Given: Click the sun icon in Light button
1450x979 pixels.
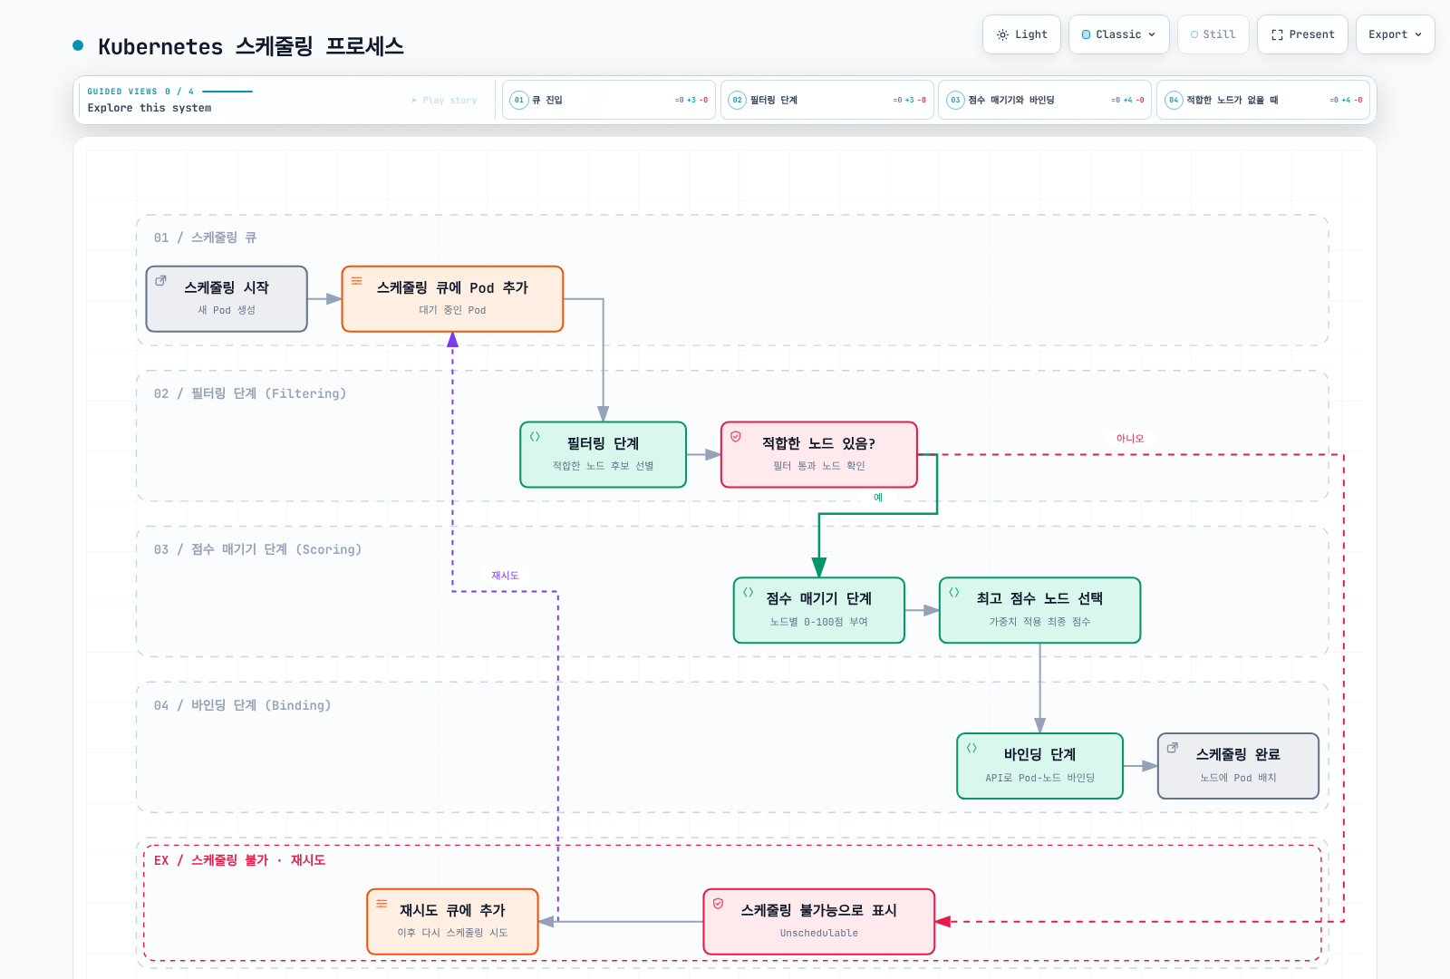Looking at the screenshot, I should tap(1002, 34).
